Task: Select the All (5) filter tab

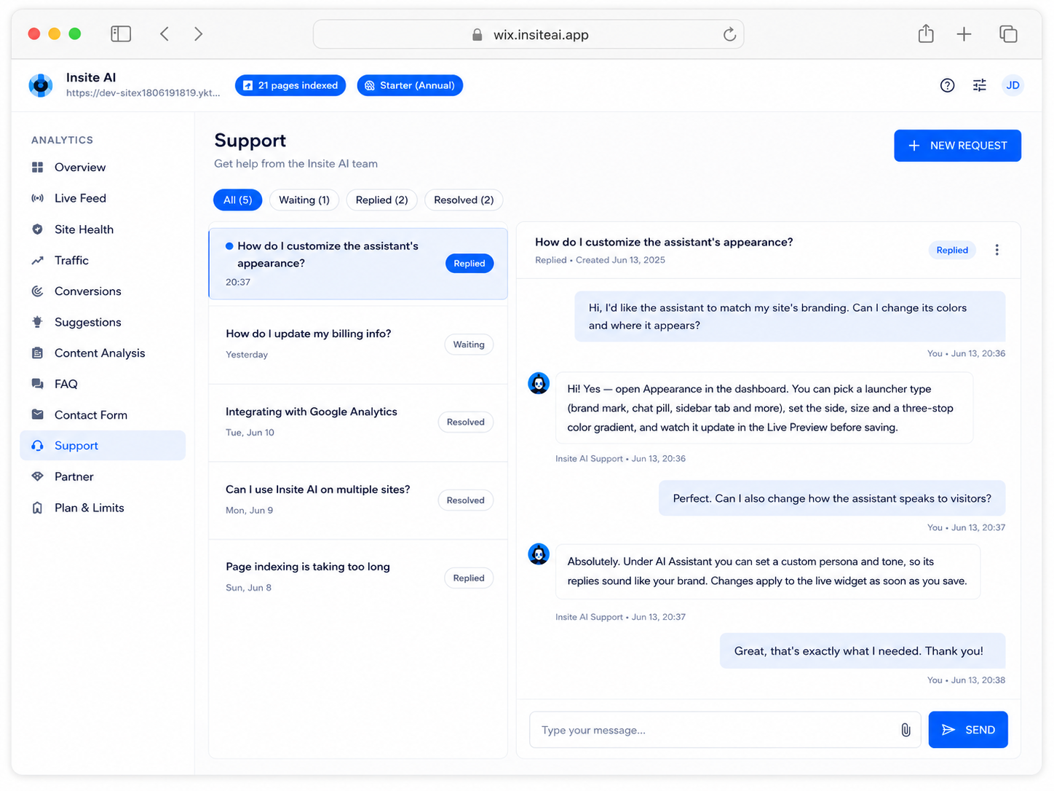Action: point(237,200)
